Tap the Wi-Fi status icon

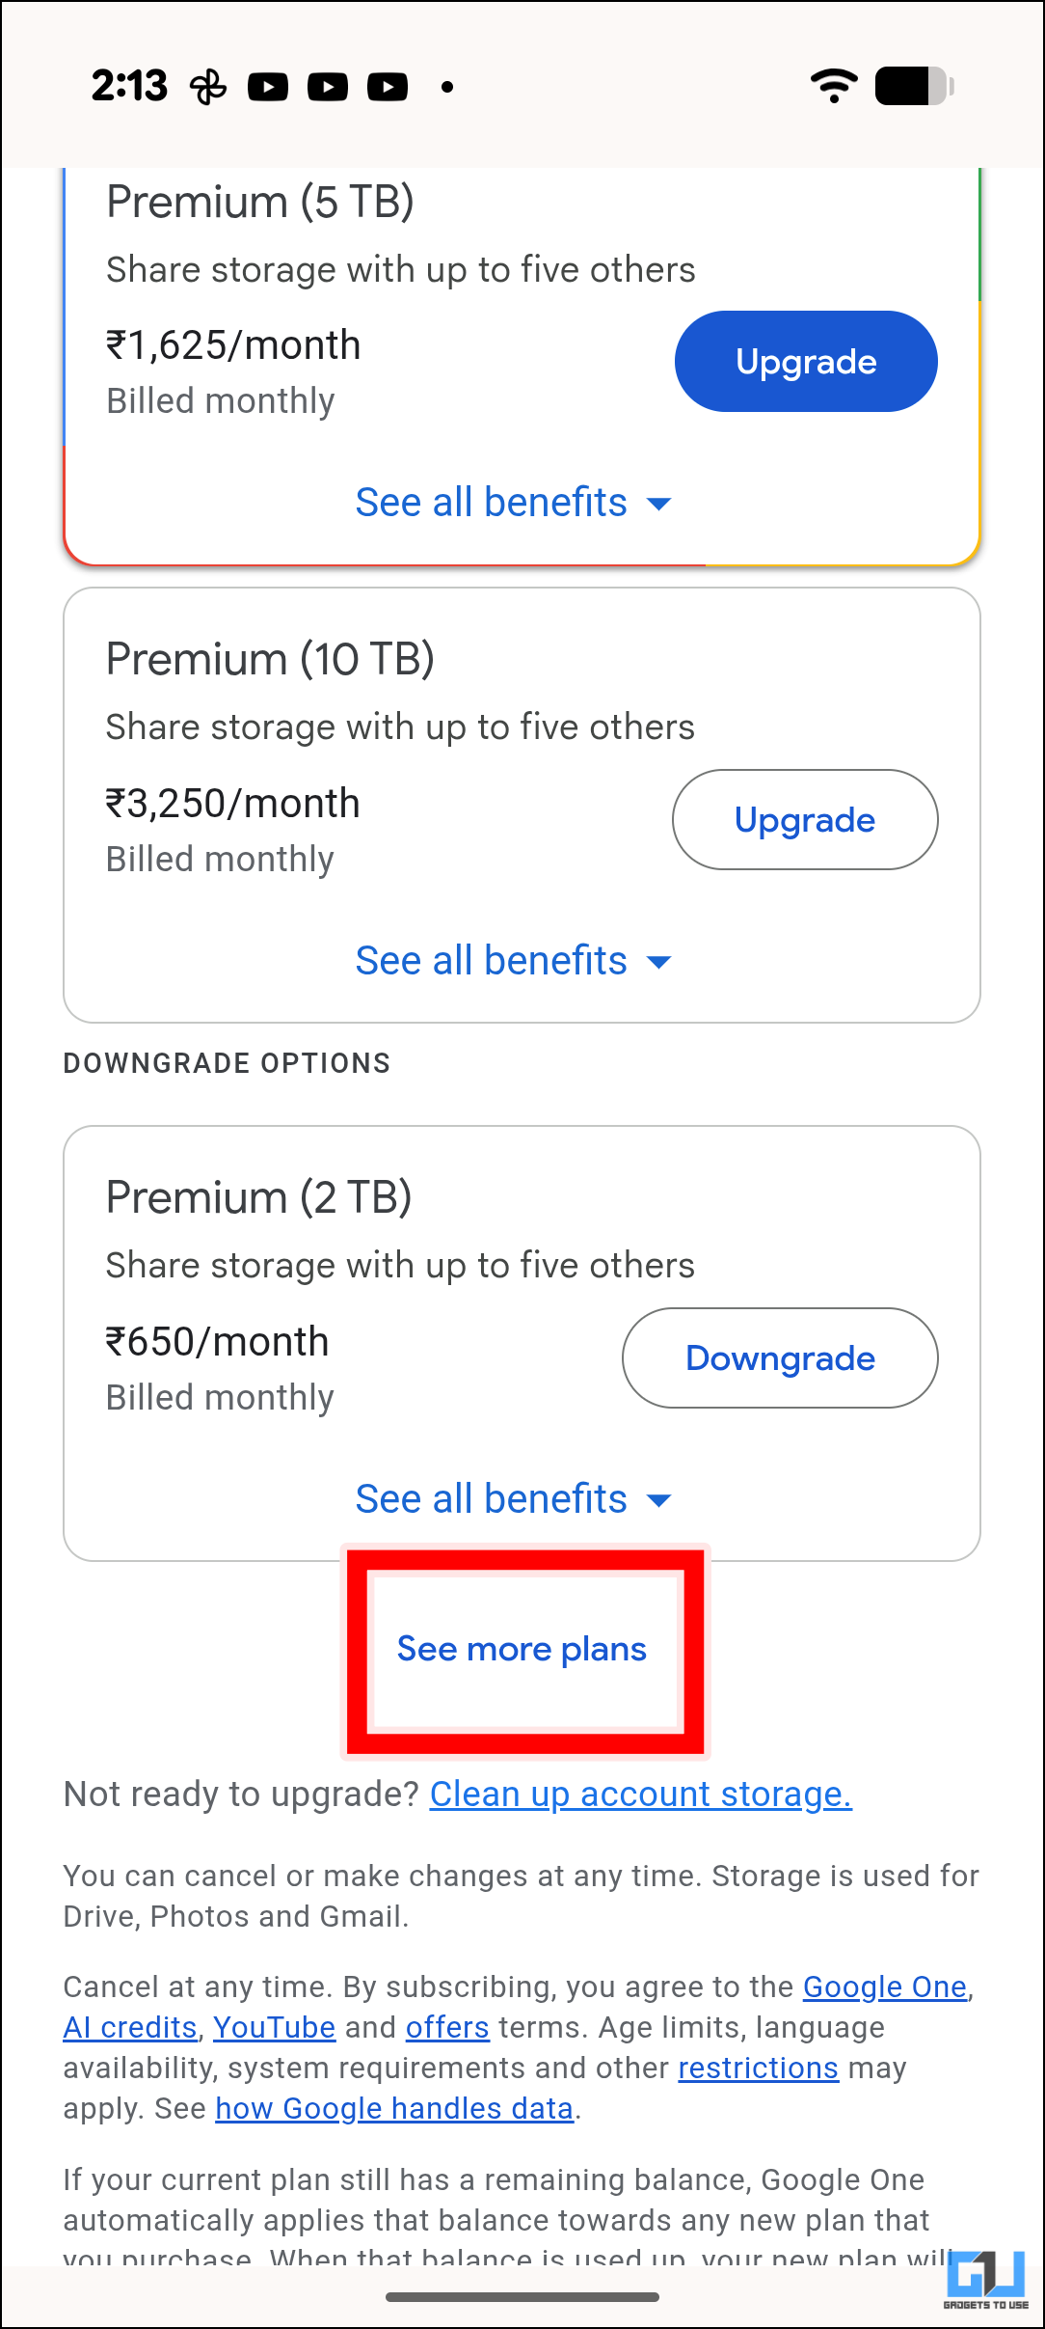click(x=834, y=86)
